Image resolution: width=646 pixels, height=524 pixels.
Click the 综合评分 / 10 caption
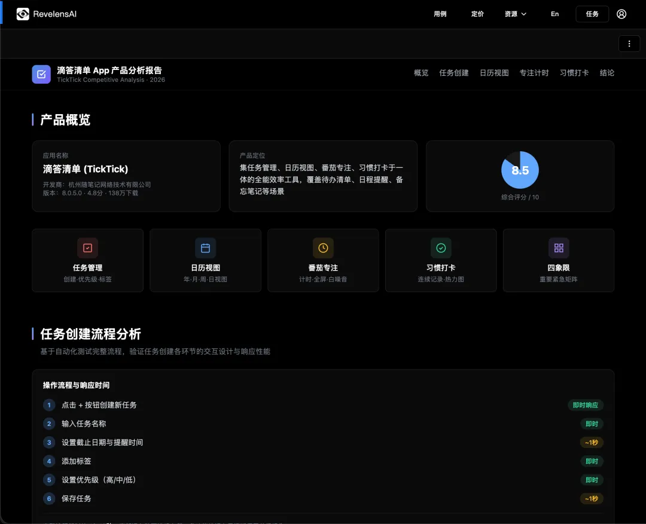[x=520, y=197]
